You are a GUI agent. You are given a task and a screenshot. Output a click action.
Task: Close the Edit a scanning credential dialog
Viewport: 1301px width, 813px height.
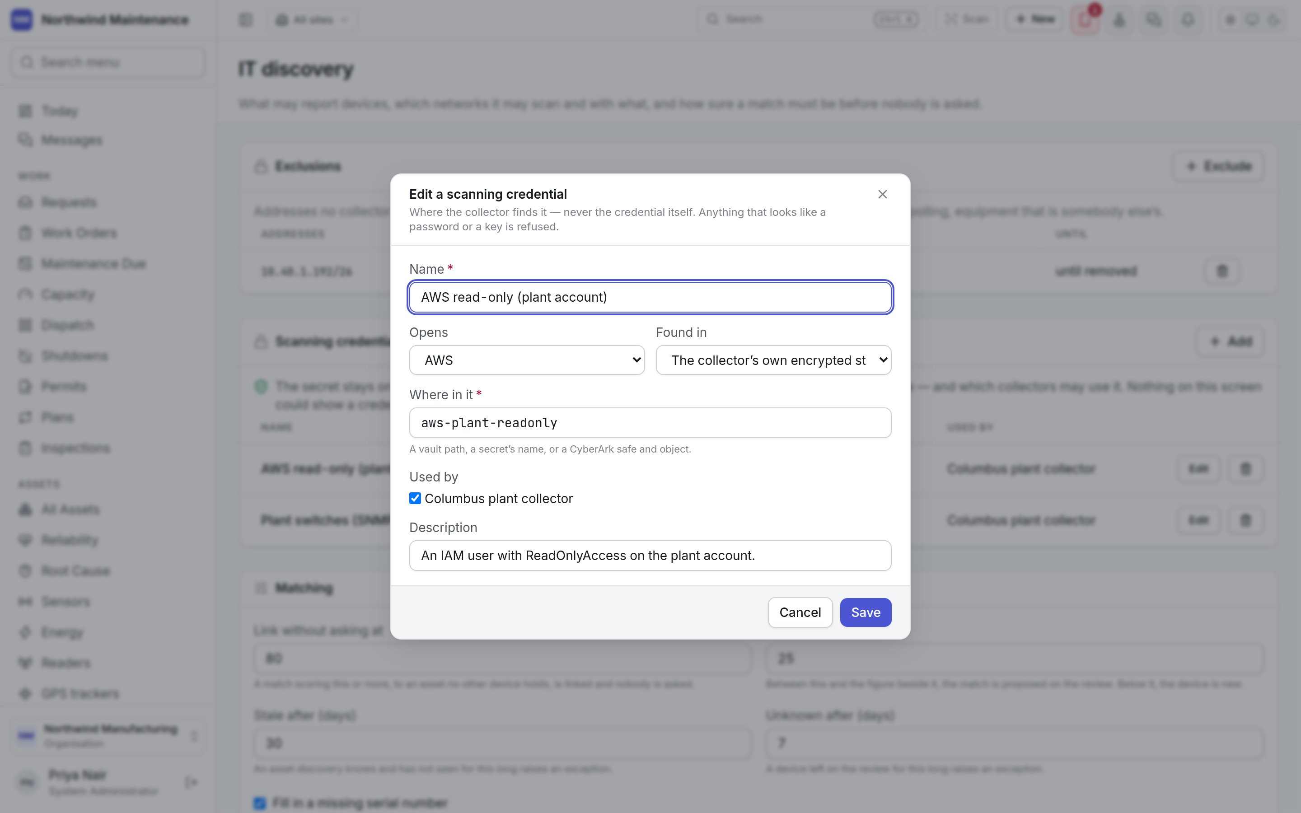pos(882,194)
